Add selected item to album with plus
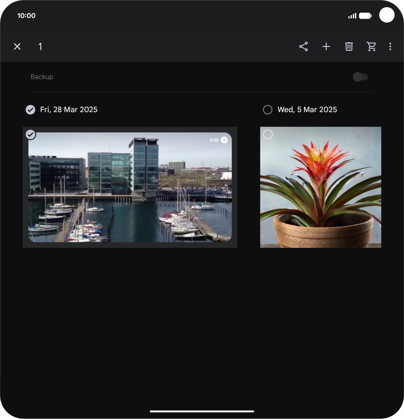 click(326, 46)
